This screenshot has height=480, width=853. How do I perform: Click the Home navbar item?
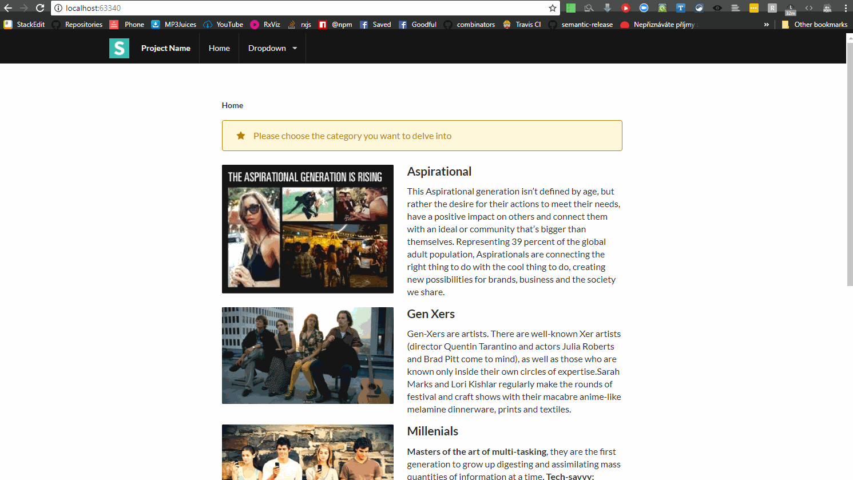click(x=219, y=48)
